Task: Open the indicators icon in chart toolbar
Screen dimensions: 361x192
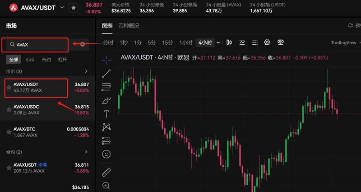Action: [x=242, y=42]
